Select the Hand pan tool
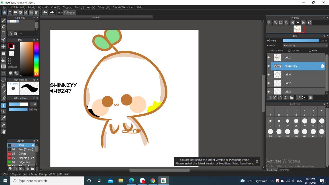 click(3, 131)
